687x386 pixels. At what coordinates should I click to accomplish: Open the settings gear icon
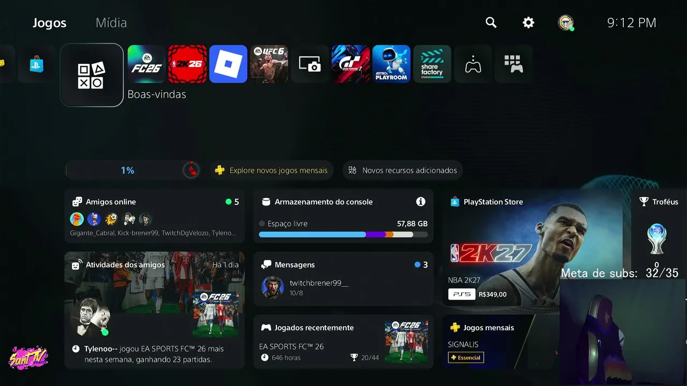529,23
